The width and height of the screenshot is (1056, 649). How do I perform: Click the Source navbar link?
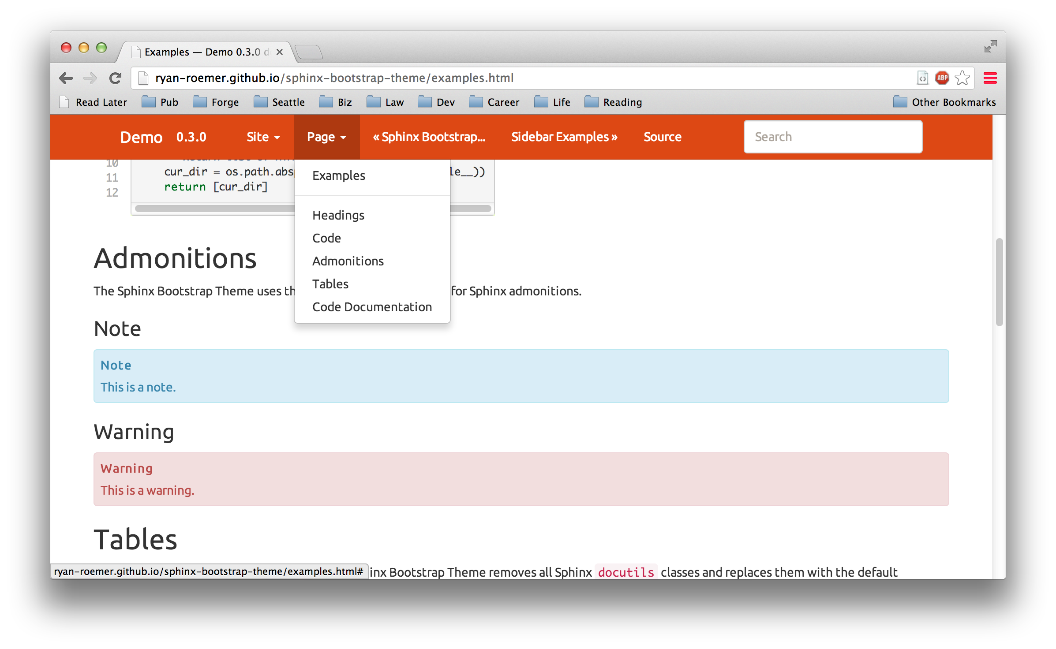tap(662, 137)
